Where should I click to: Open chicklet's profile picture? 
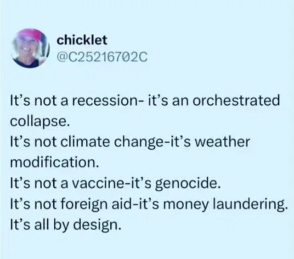point(30,48)
